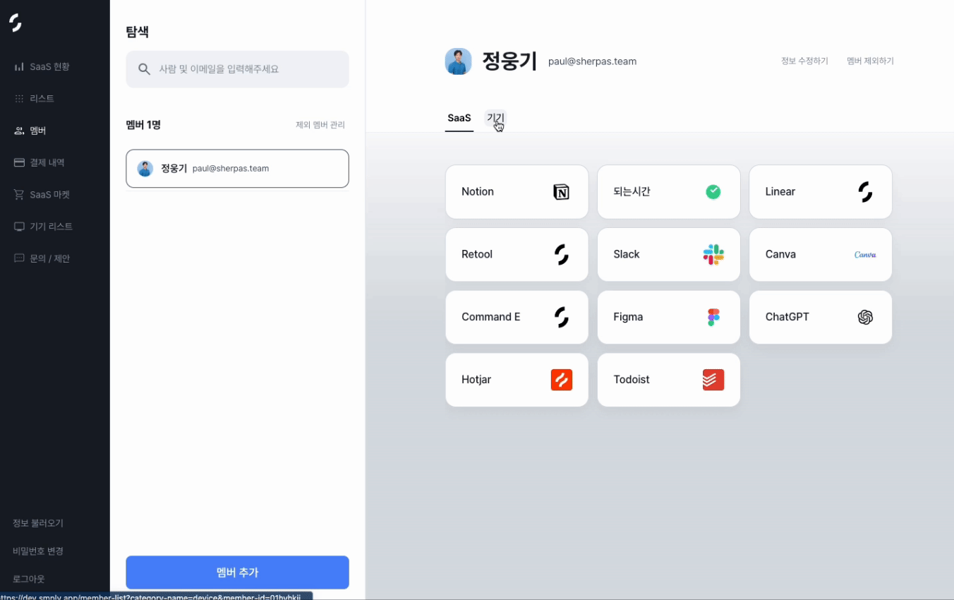Click the 되는시간 card label

pos(632,192)
